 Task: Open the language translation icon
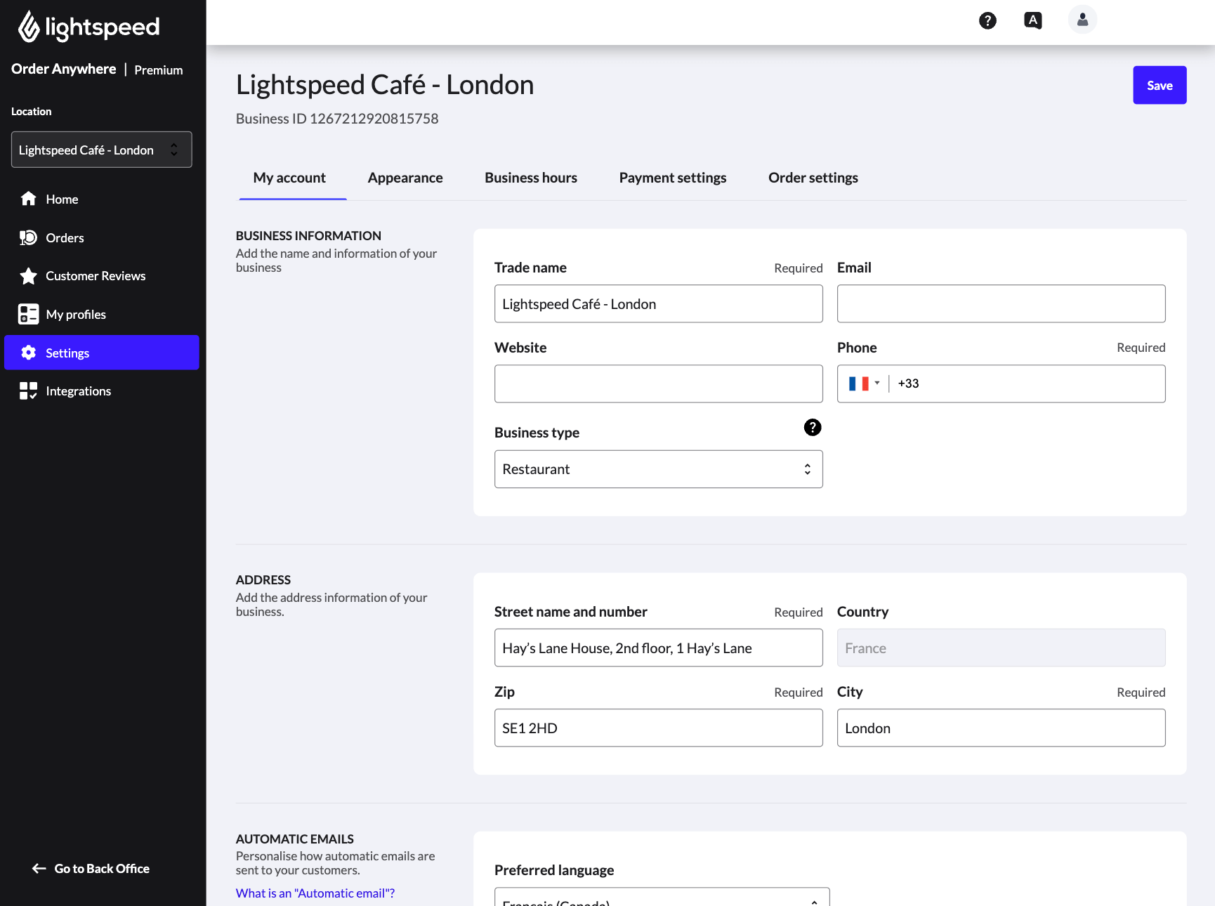[1033, 20]
